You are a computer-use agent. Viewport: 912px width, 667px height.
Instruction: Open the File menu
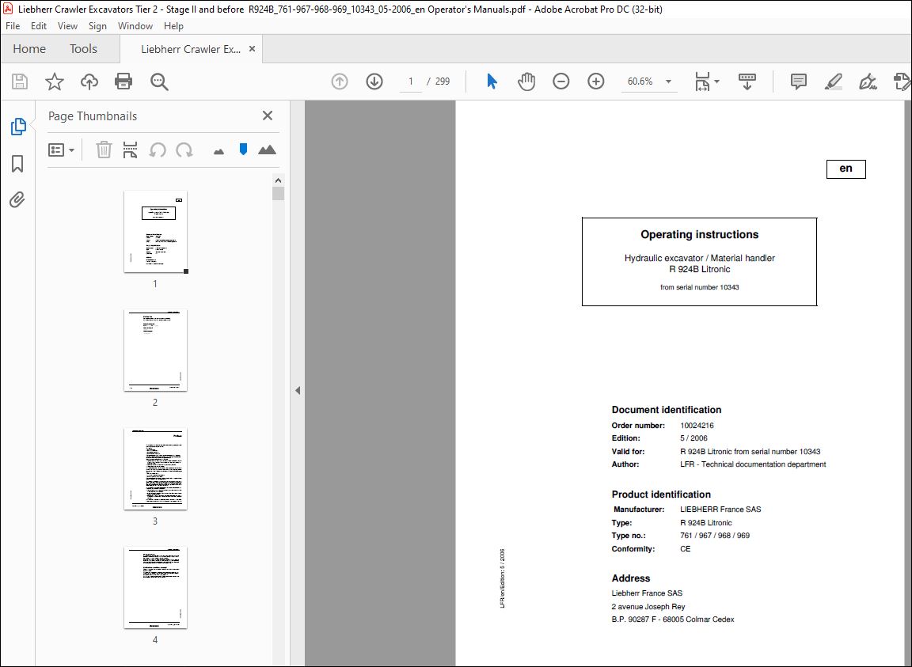(x=13, y=25)
